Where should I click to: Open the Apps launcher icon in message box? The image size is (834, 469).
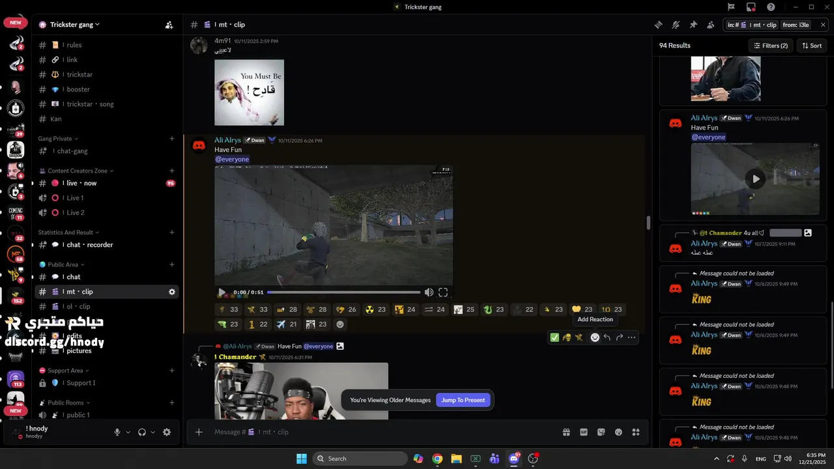tap(636, 432)
